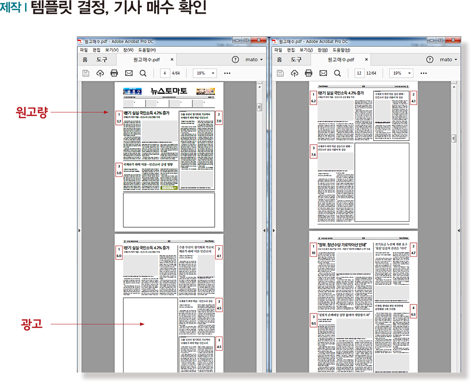Screen dimensions: 471x382
Task: Open the 파일 menu in the left window
Action: point(84,50)
